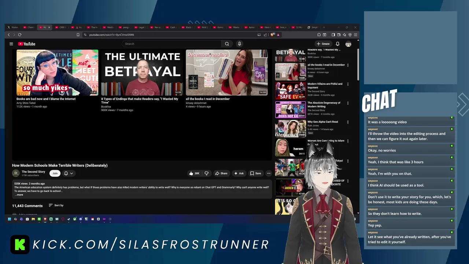Open the YouTube hamburger guide menu

(11, 44)
